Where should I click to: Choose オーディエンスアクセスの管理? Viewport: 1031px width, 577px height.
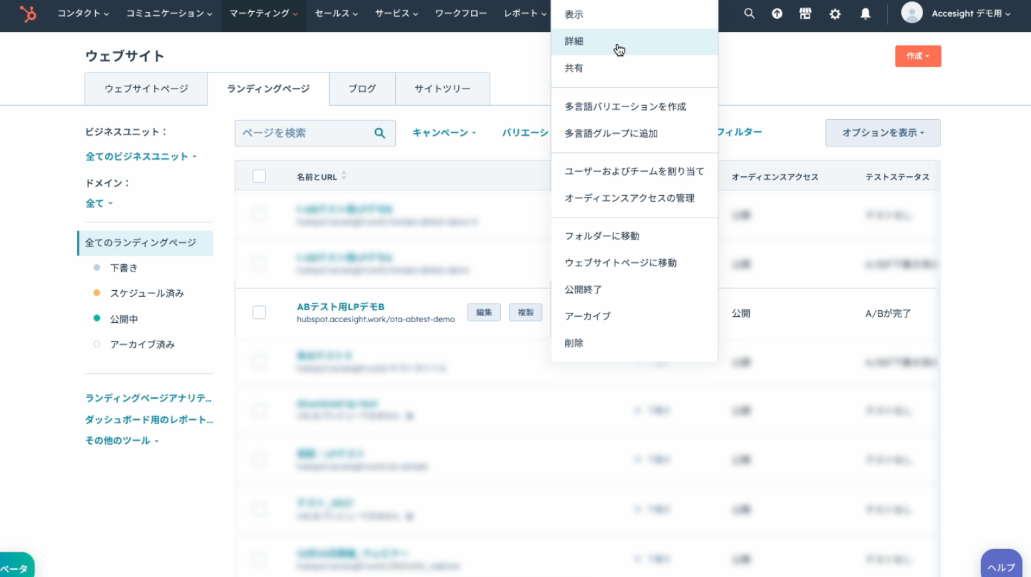point(635,198)
